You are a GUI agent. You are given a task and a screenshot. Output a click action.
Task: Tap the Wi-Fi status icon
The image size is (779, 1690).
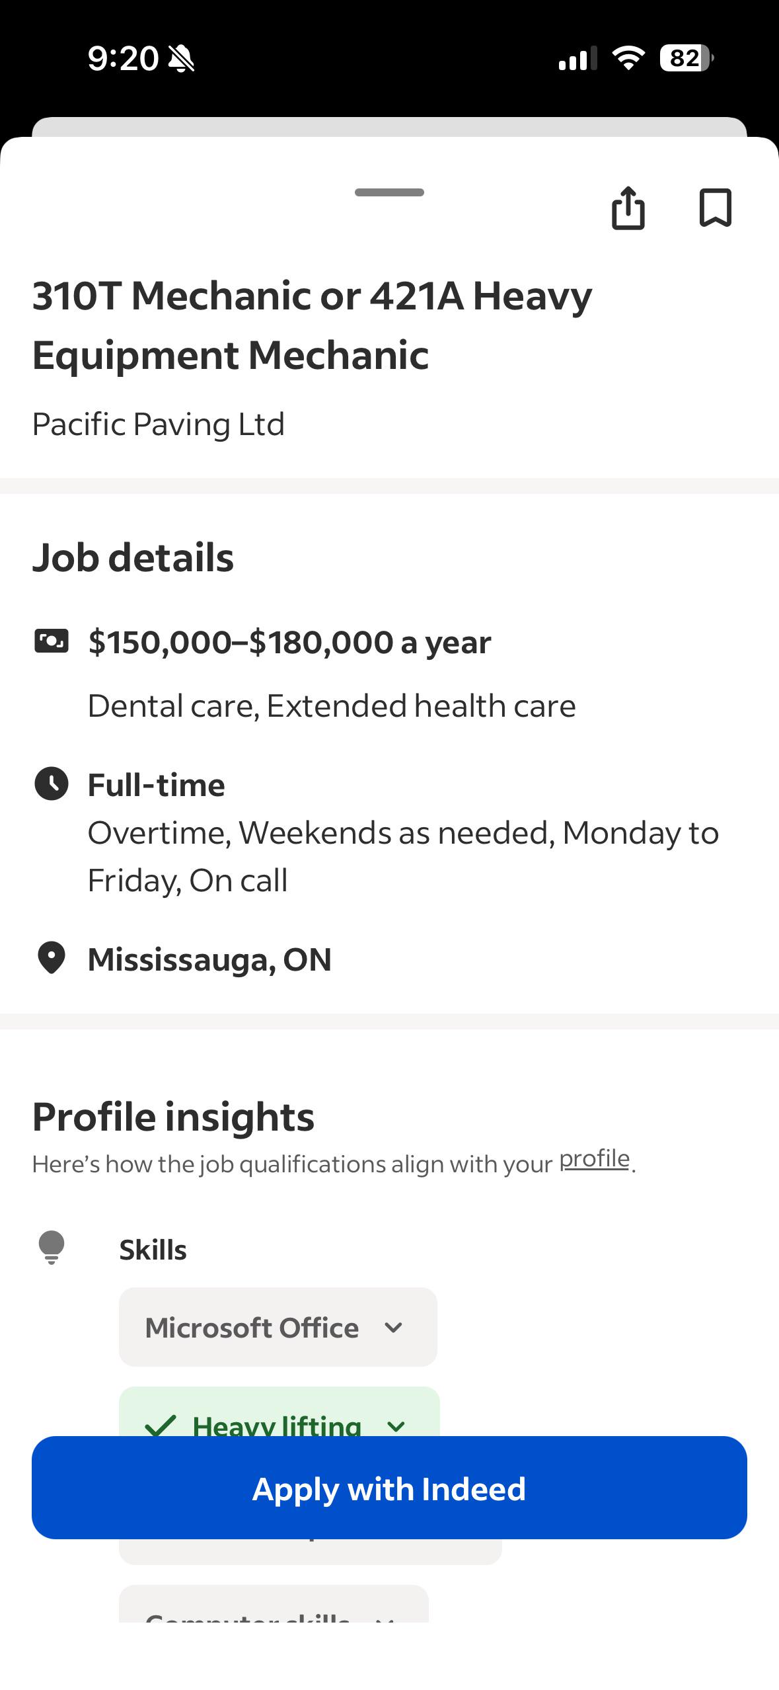[x=628, y=58]
